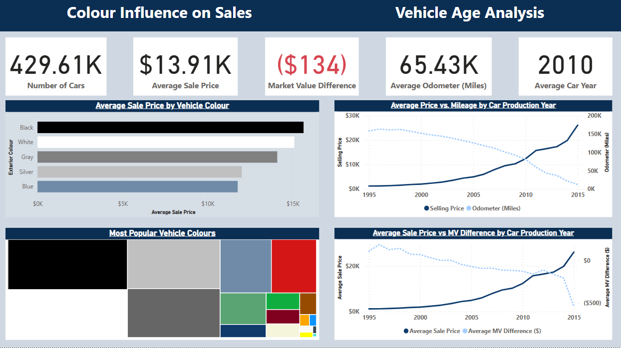The width and height of the screenshot is (621, 348).
Task: Select the brown tile in the treemap
Action: click(308, 303)
